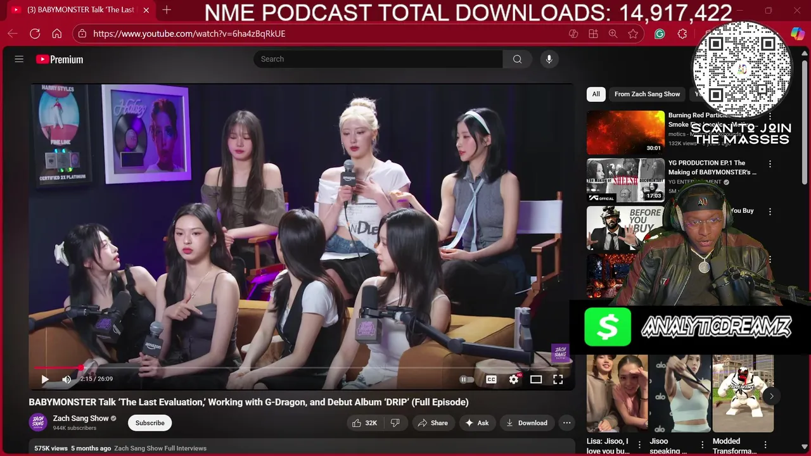Open options for the YG PRODUCTION EP.1 video

tap(770, 164)
